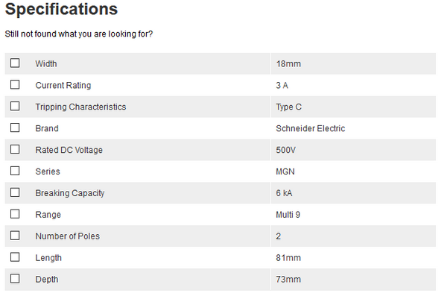Toggle the Rated DC Voltage checkbox
Image resolution: width=447 pixels, height=299 pixels.
pyautogui.click(x=15, y=150)
